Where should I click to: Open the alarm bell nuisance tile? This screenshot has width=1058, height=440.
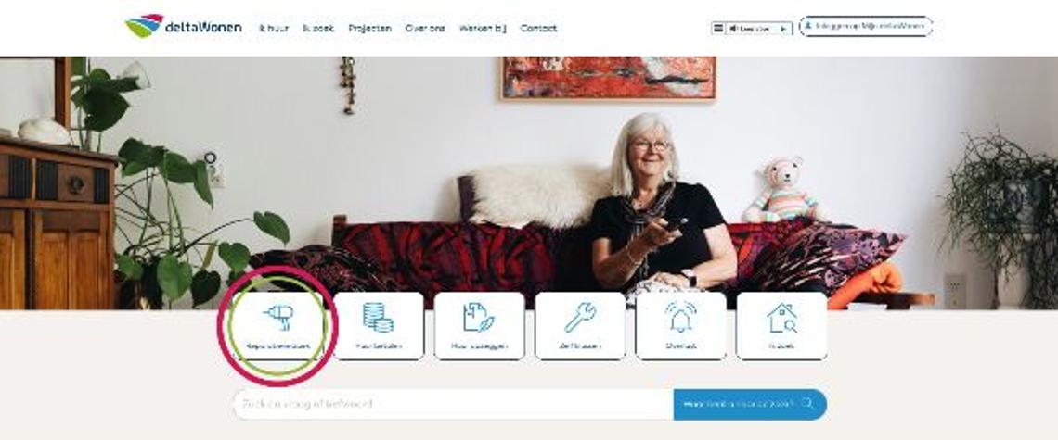click(681, 326)
